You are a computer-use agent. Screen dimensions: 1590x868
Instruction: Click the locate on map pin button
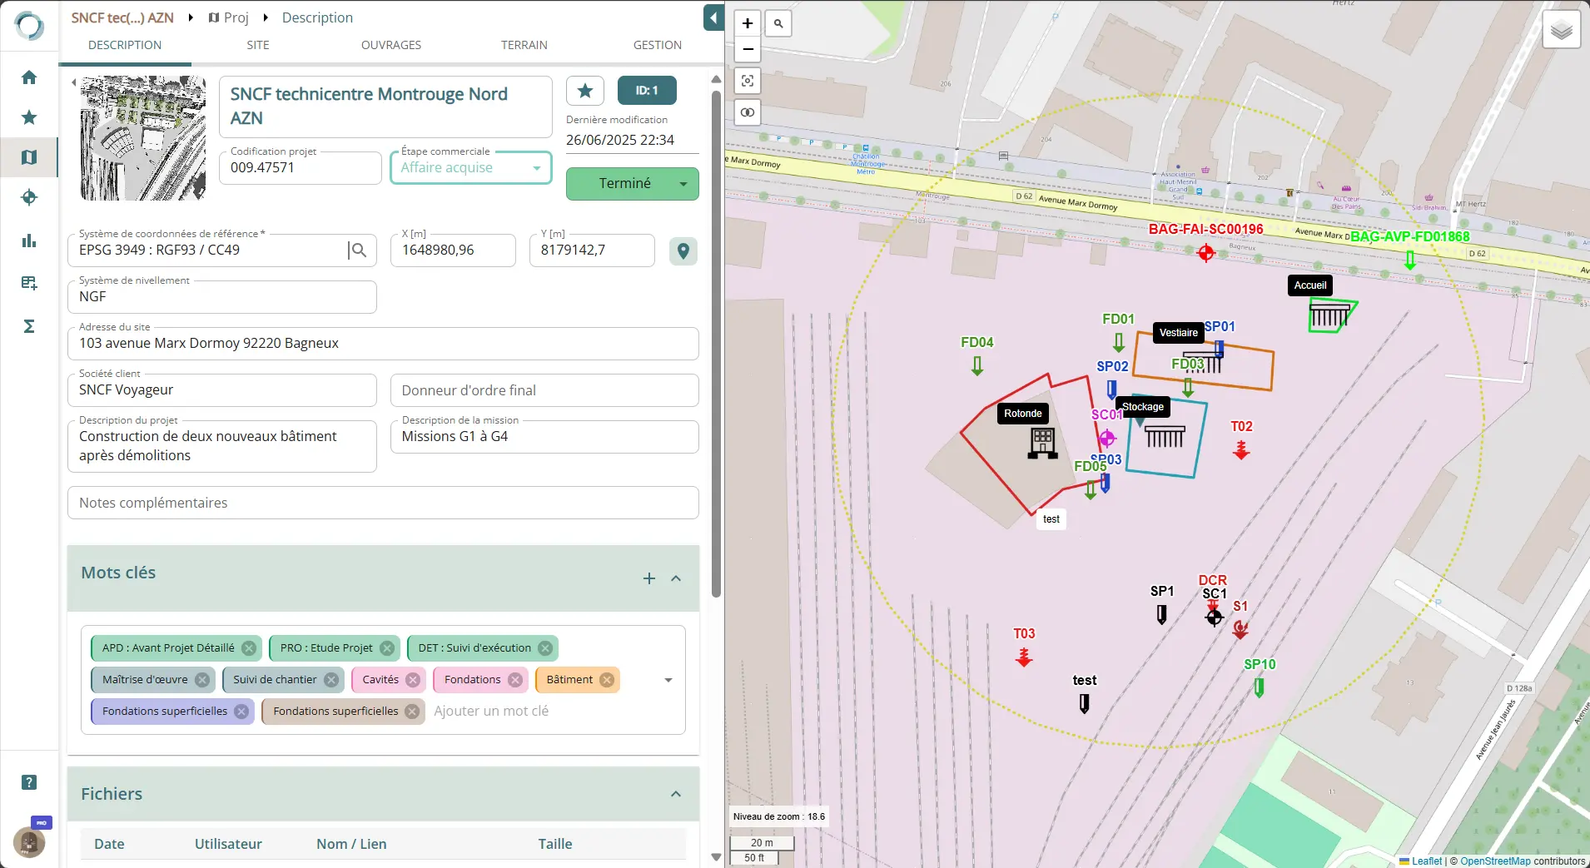(683, 250)
